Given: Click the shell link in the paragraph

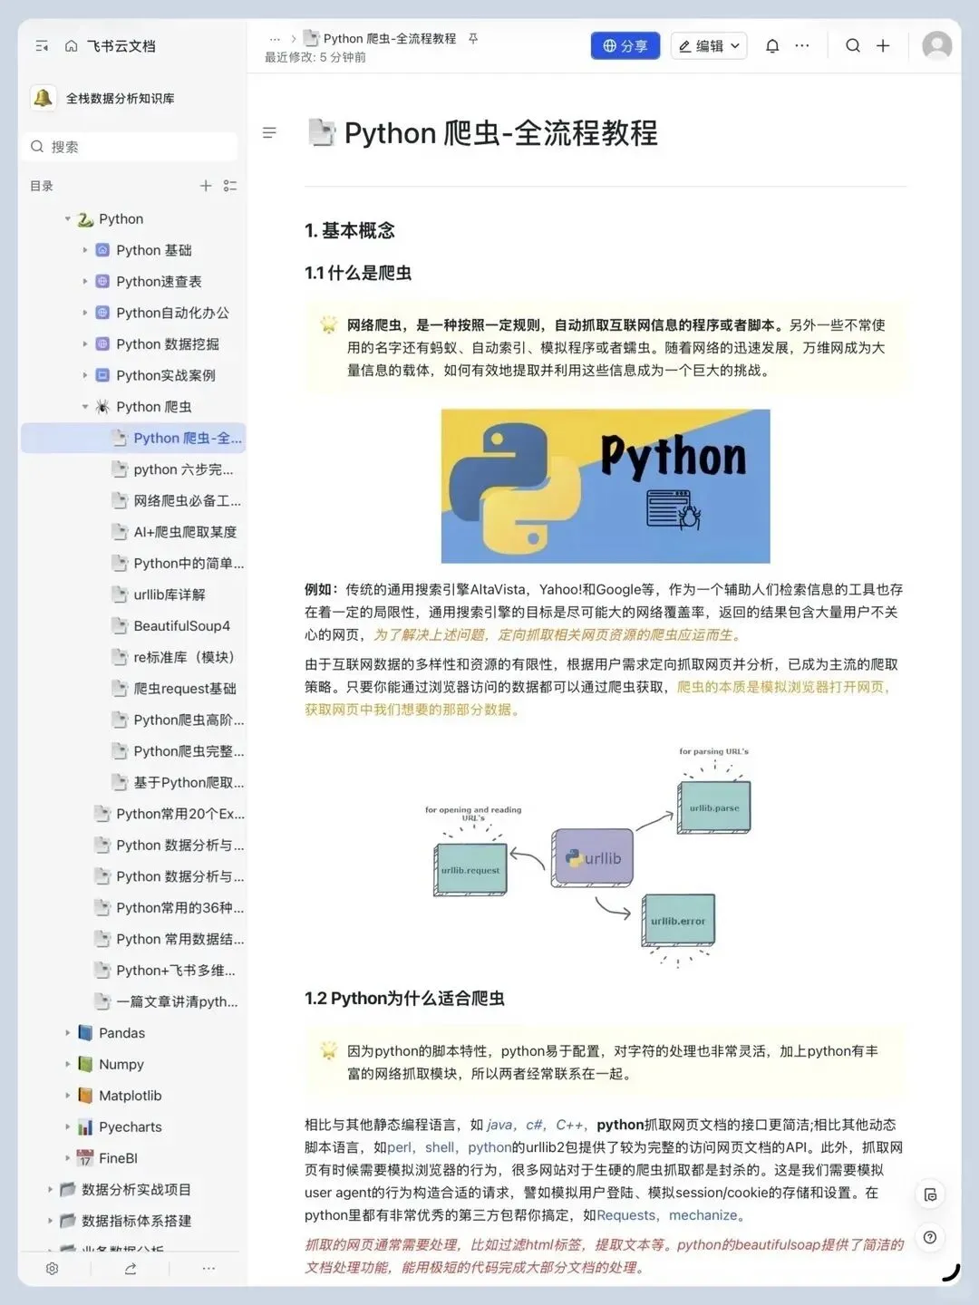Looking at the screenshot, I should [440, 1147].
